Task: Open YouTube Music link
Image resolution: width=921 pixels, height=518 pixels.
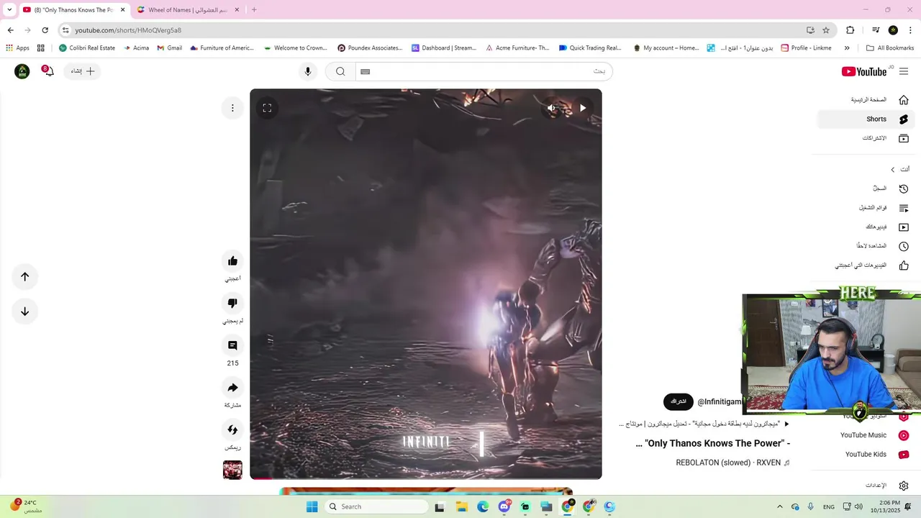Action: 866,435
